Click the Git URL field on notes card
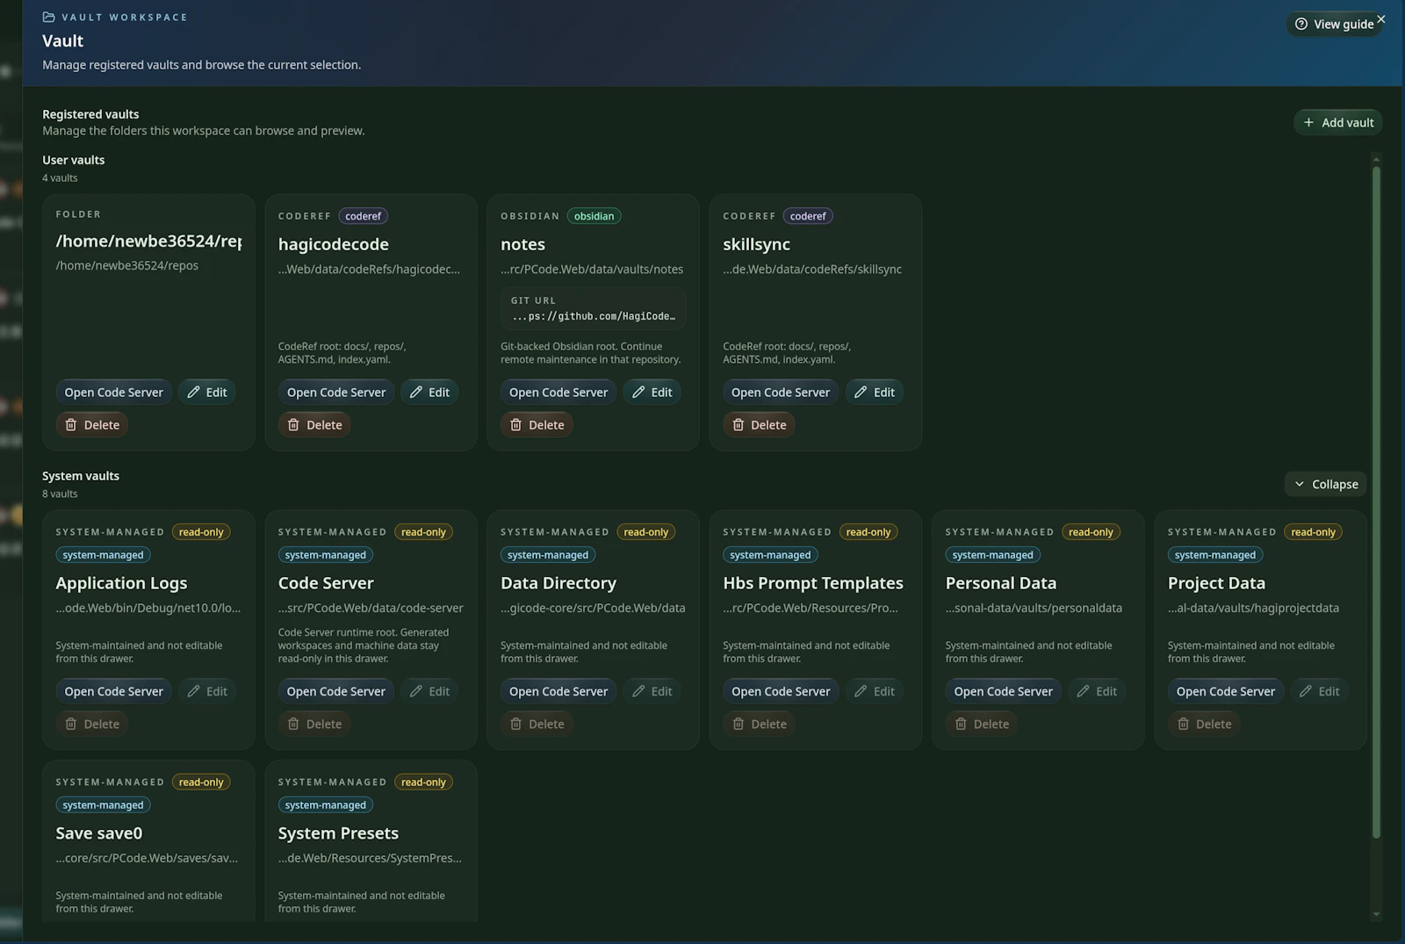The height and width of the screenshot is (944, 1405). click(x=593, y=308)
